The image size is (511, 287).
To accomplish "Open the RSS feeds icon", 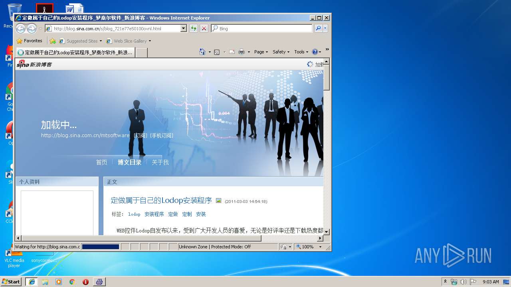I will 217,52.
